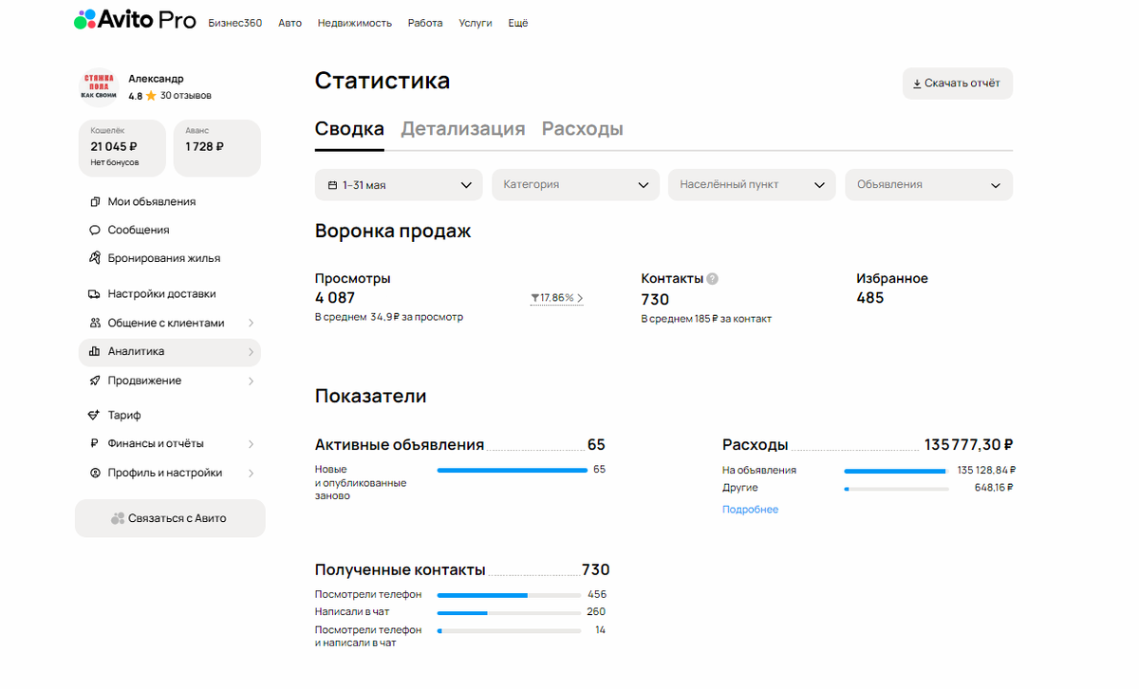Expand the Профиль и настройки chevron
Image resolution: width=1139 pixels, height=689 pixels.
pyautogui.click(x=251, y=474)
